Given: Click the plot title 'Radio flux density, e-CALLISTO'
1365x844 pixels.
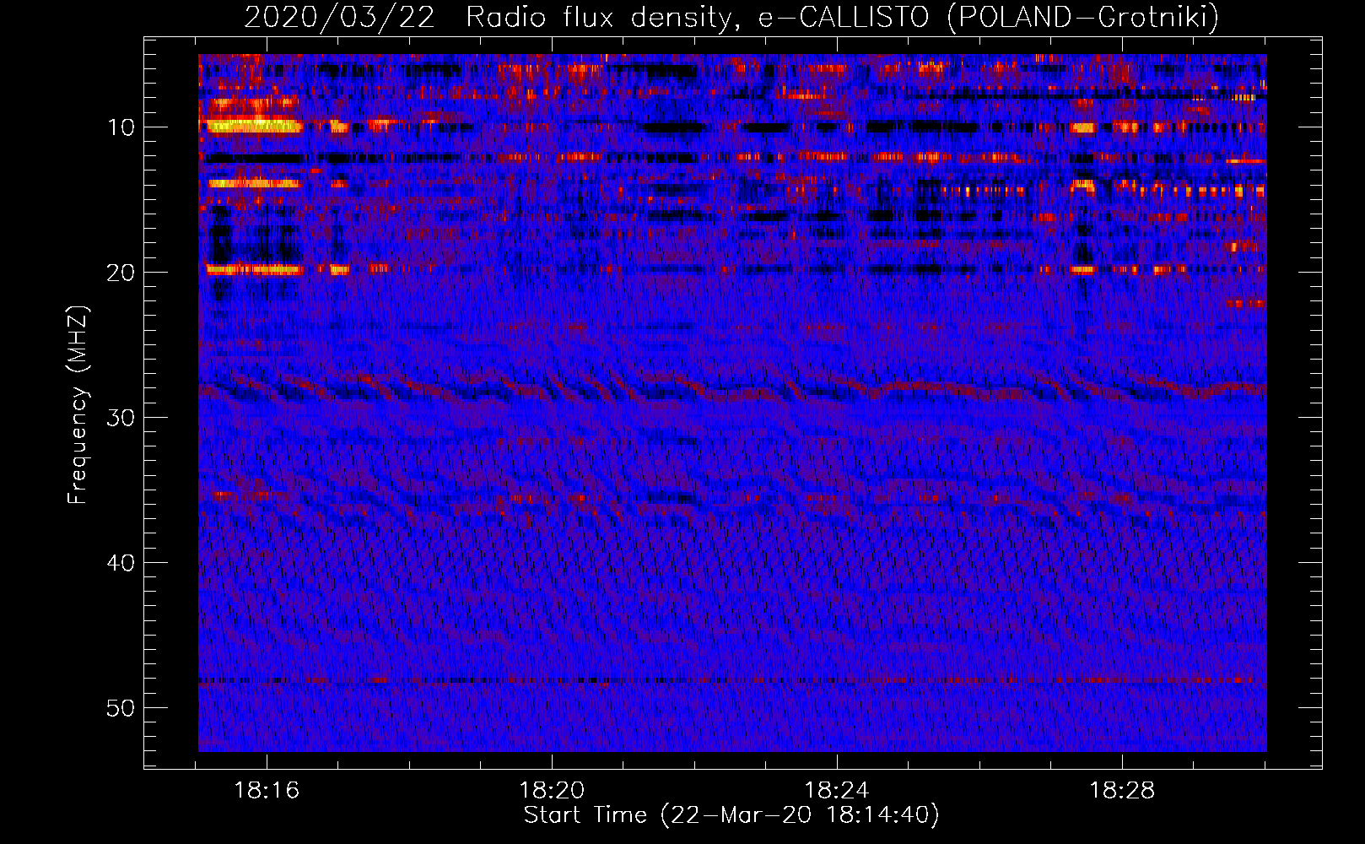Looking at the screenshot, I should click(x=697, y=17).
